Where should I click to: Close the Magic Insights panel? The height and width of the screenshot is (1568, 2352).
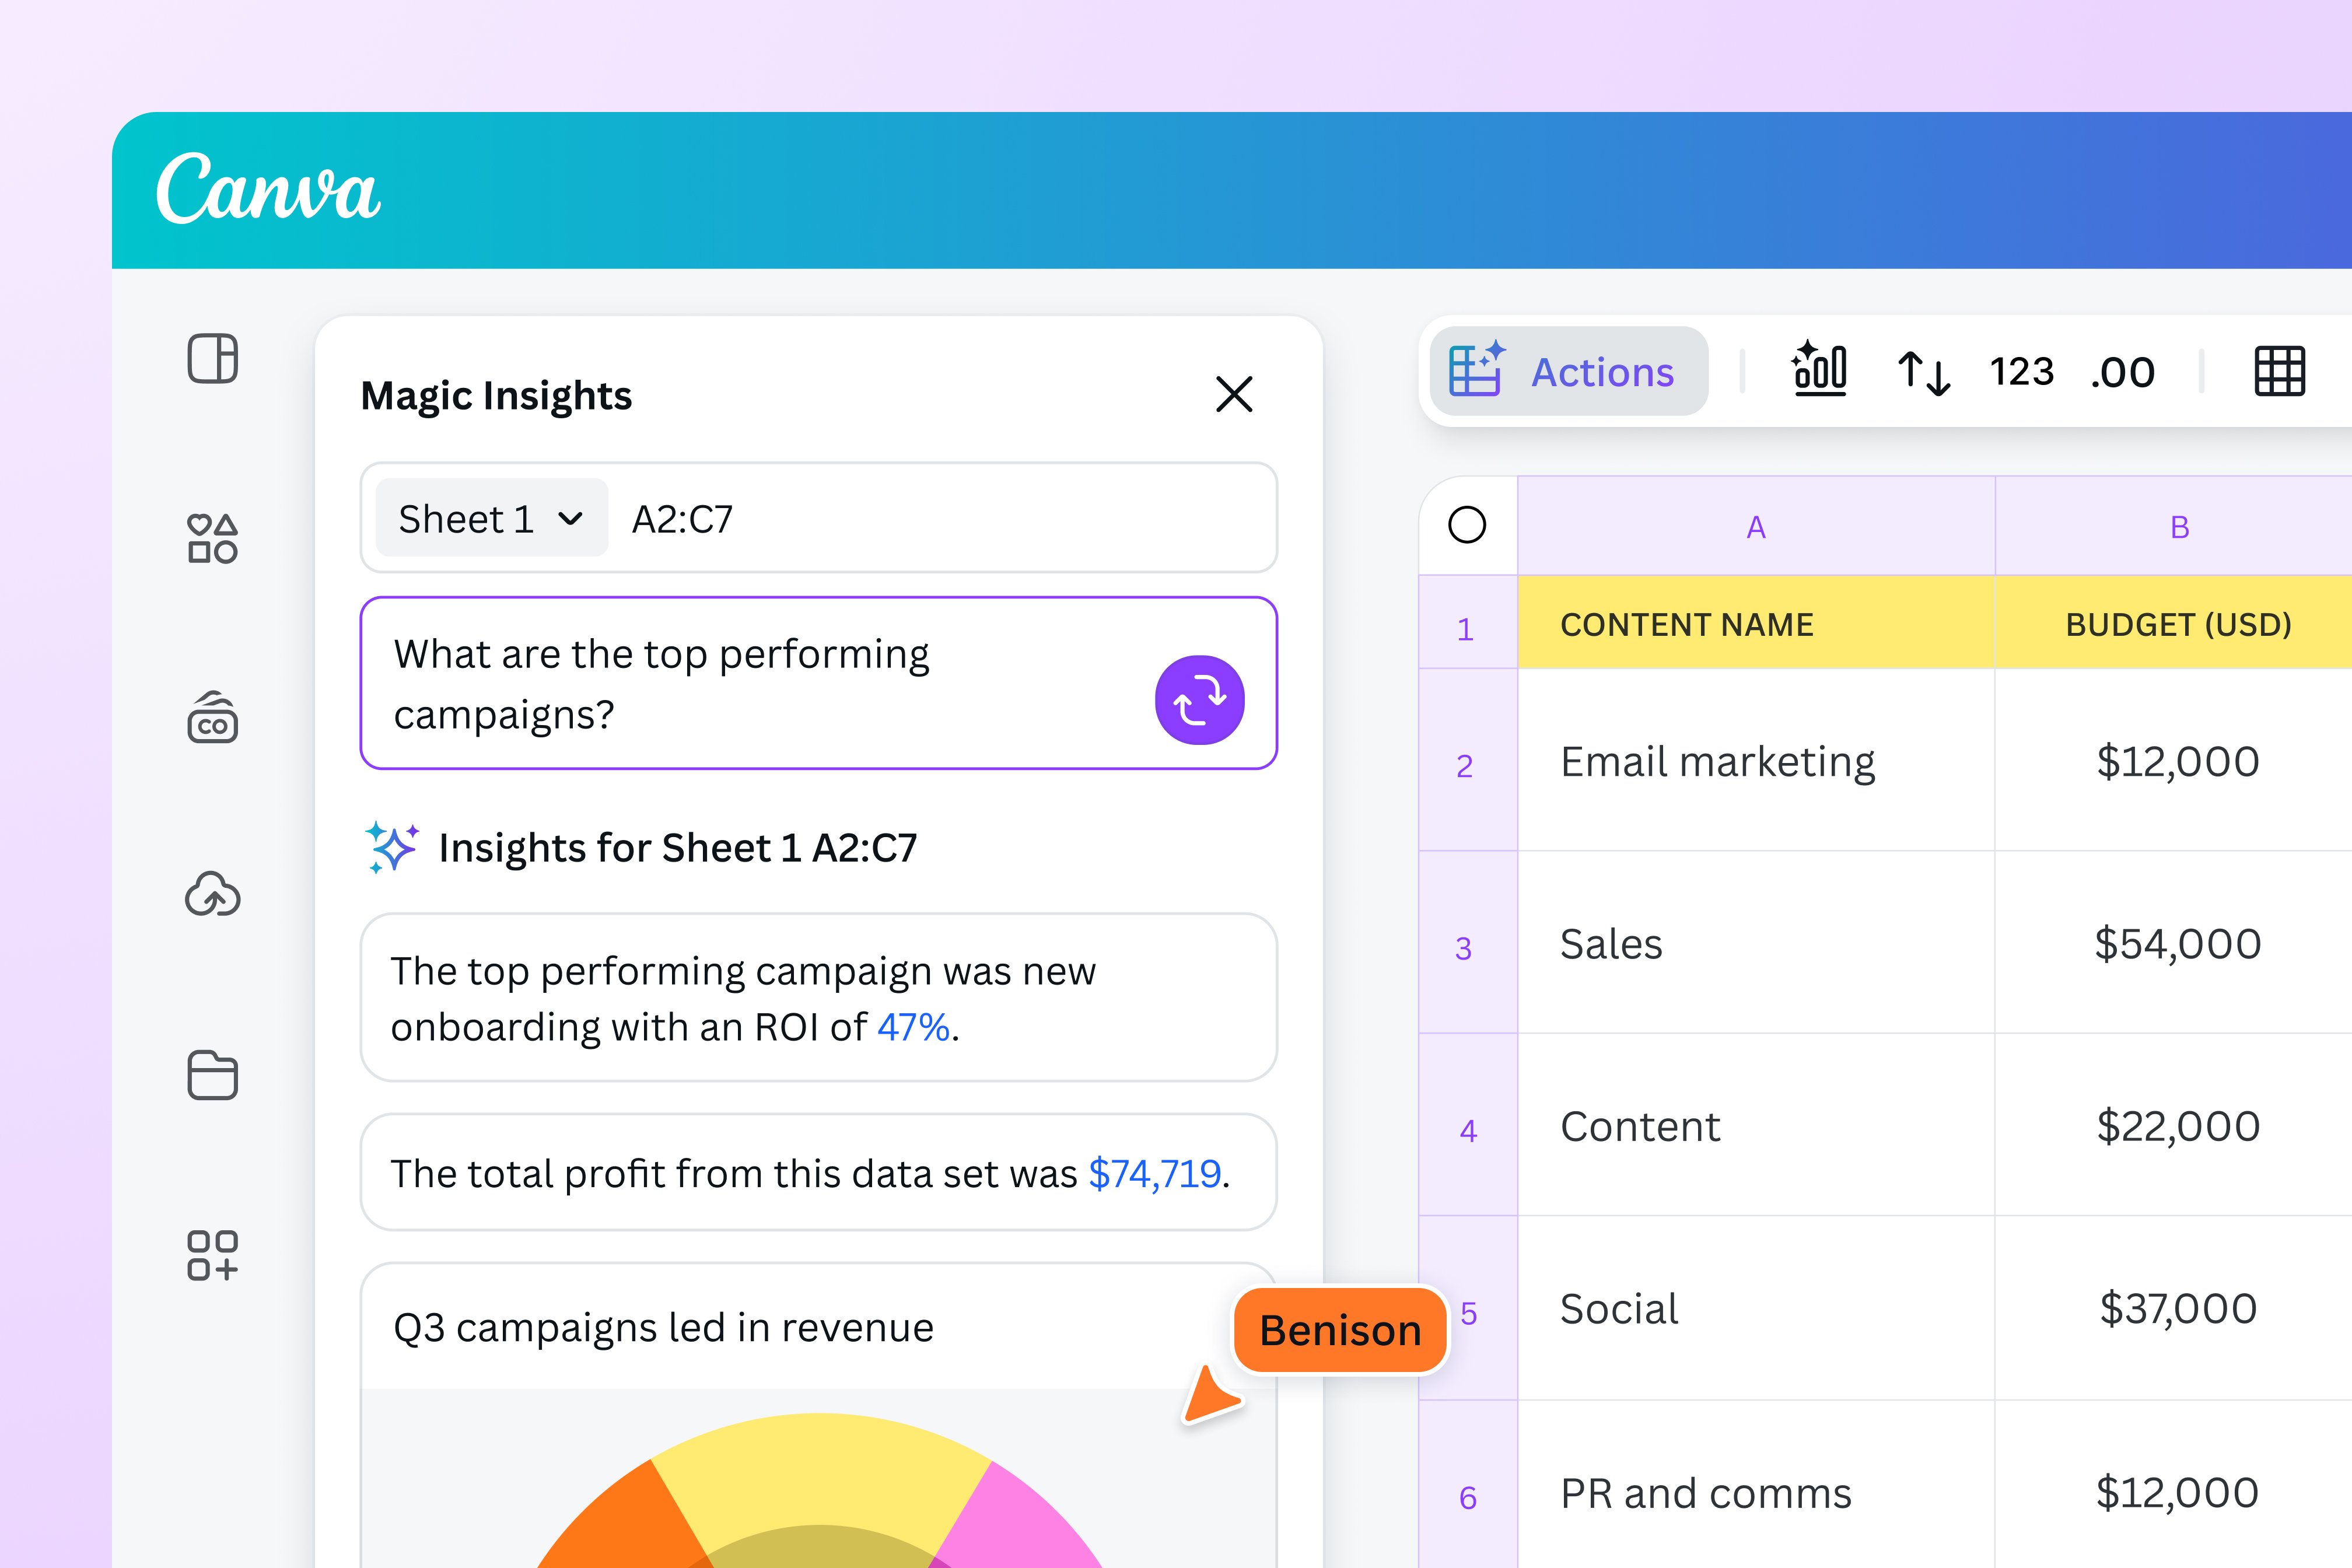(1235, 394)
